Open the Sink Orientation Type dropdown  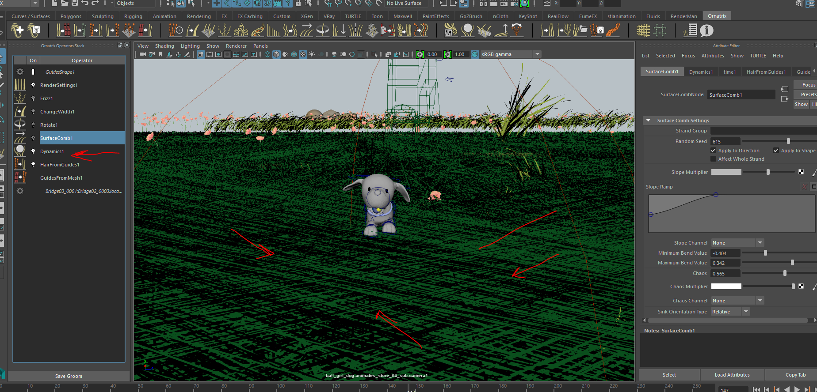730,312
